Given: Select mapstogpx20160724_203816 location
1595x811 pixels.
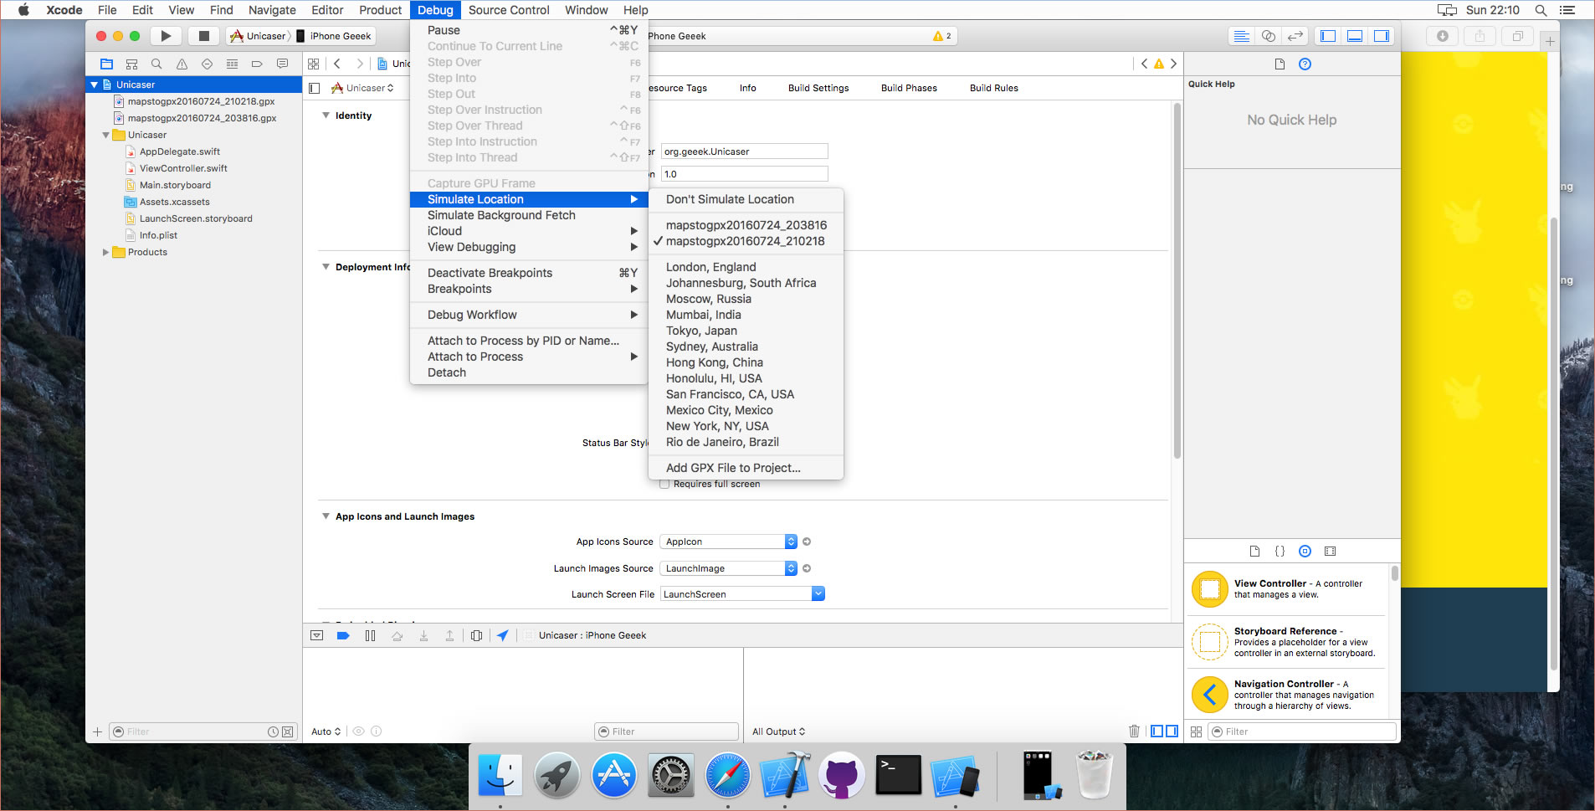Looking at the screenshot, I should 746,225.
